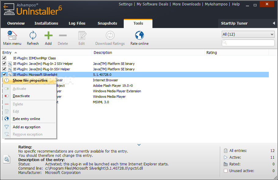Click the 5.1.40728.0 description cell
The image size is (278, 180).
pos(102,75)
